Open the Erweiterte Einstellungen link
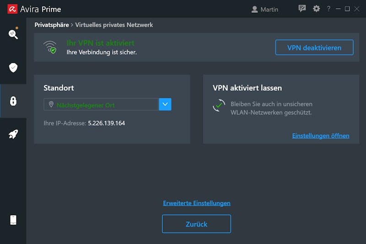Screen dimensions: 366x244 pos(197,203)
